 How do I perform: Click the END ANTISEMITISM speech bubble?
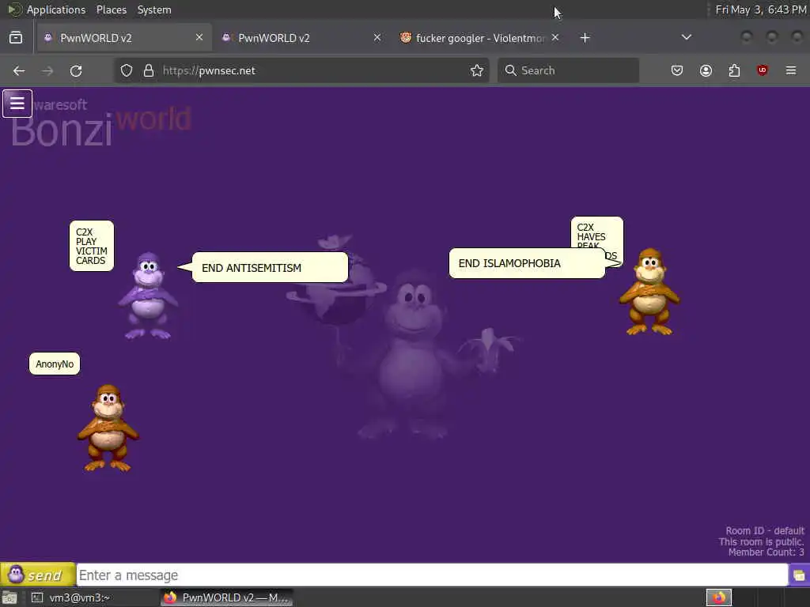[x=270, y=267]
